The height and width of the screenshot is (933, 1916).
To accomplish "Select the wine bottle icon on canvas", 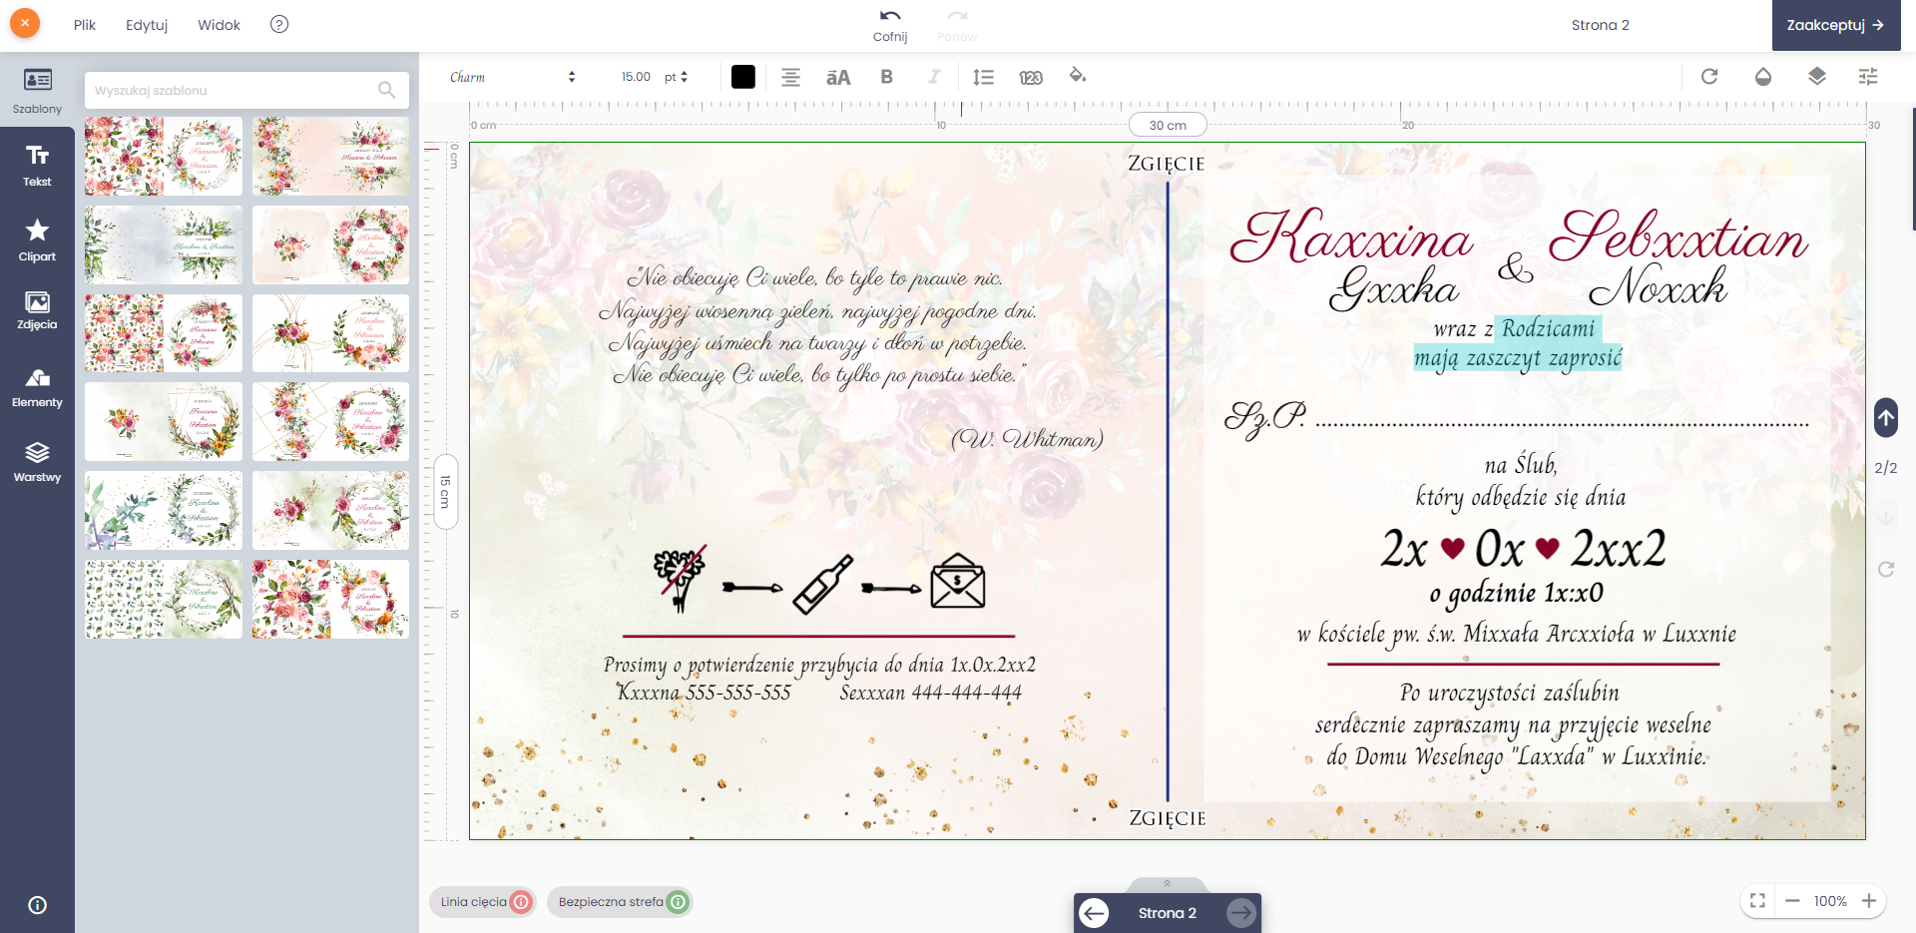I will 823,584.
